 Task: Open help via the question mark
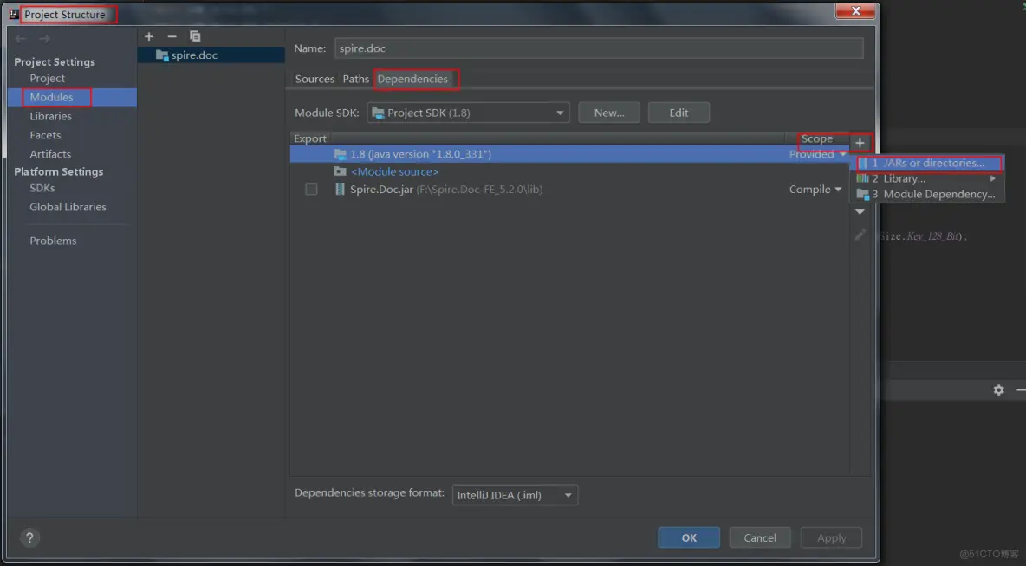pyautogui.click(x=29, y=538)
